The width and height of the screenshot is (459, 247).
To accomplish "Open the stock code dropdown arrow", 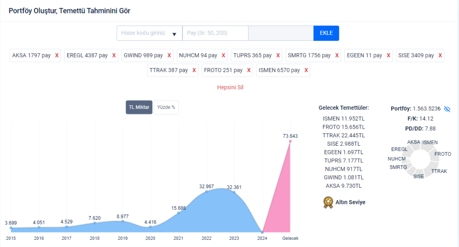I will [x=174, y=34].
